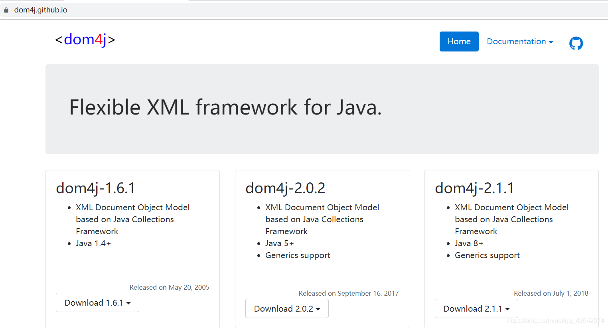Go to the Home page button
Image resolution: width=608 pixels, height=328 pixels.
tap(459, 41)
